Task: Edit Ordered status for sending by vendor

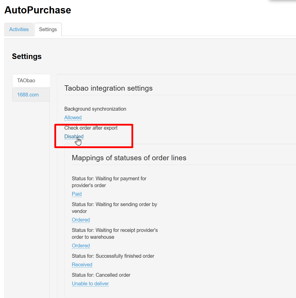Action: click(x=81, y=220)
